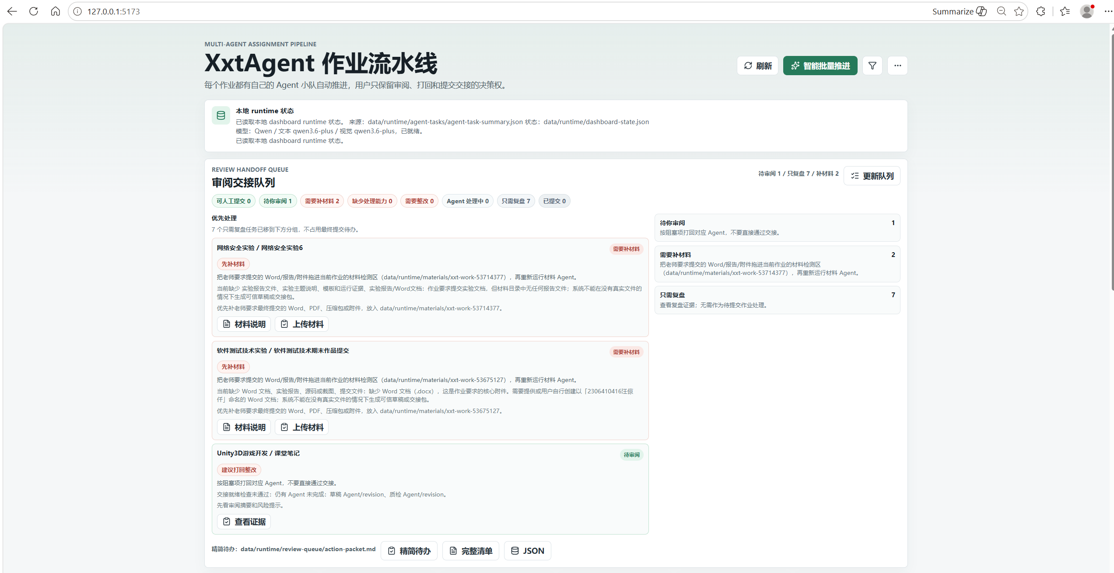Click the action-packet.md file path text
Viewport: 1114px width, 573px height.
click(x=308, y=549)
